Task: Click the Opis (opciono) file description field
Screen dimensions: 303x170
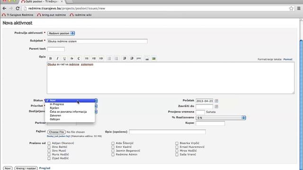Action: 168,132
